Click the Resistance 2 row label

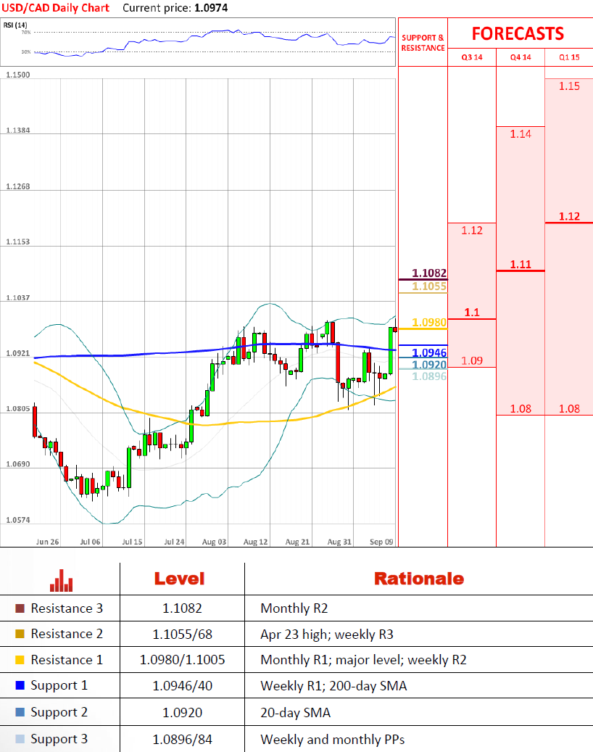(67, 634)
